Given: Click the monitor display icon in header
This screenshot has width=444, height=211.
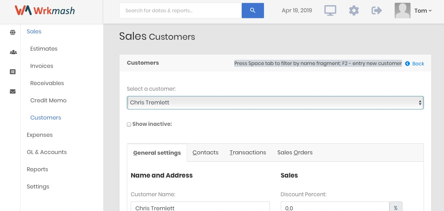Looking at the screenshot, I should click(330, 11).
